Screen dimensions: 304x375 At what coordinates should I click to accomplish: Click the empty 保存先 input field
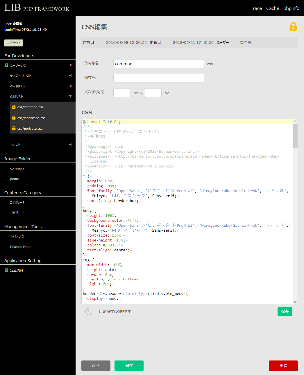click(159, 78)
